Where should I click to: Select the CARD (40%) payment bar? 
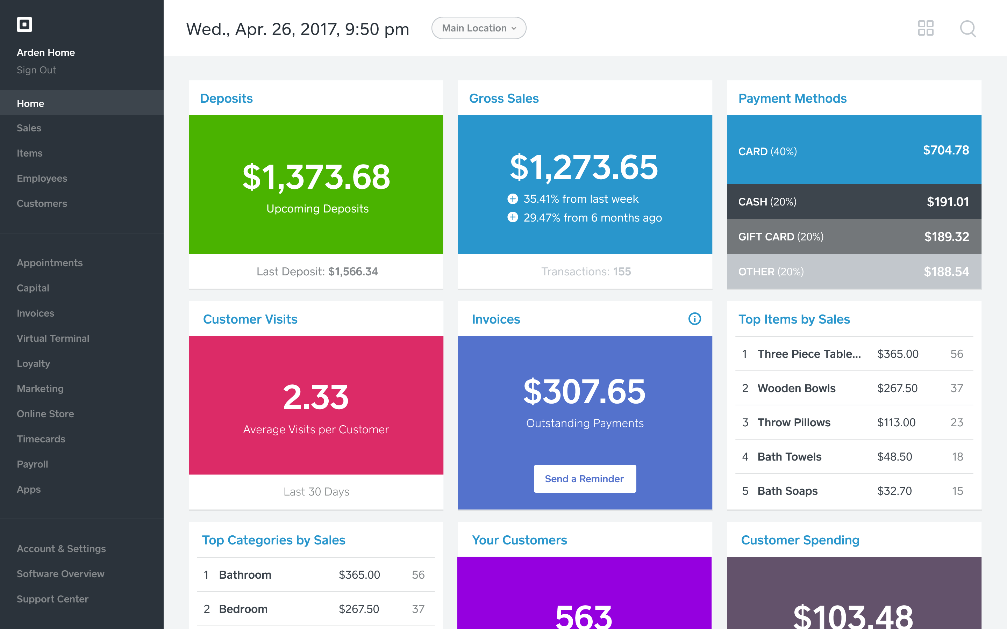click(854, 150)
